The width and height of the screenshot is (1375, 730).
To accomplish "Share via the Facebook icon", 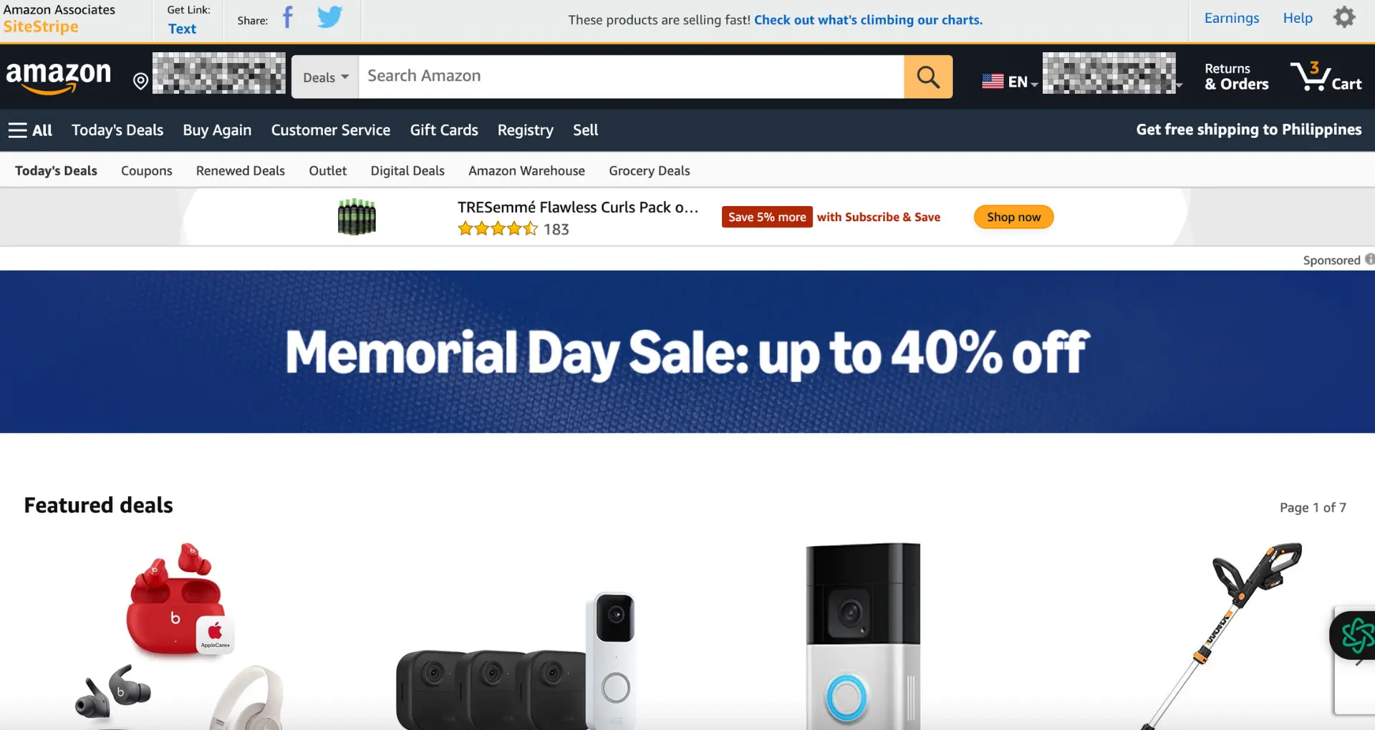I will tap(288, 17).
